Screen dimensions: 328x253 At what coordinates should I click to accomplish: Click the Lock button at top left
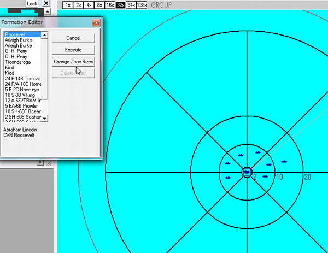click(x=32, y=4)
